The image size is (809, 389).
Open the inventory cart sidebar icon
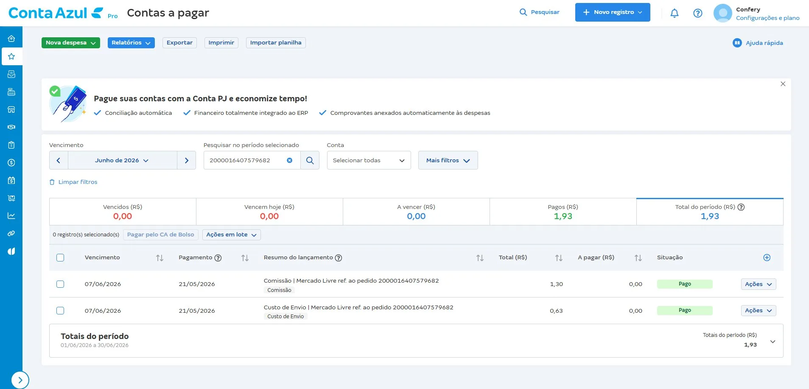(x=11, y=198)
